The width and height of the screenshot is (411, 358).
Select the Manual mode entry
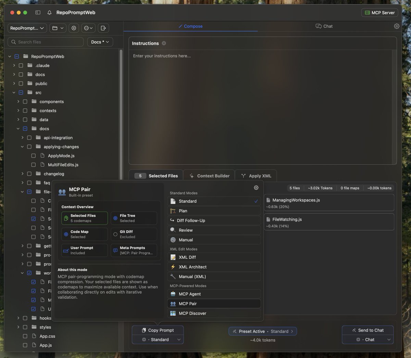click(x=214, y=240)
